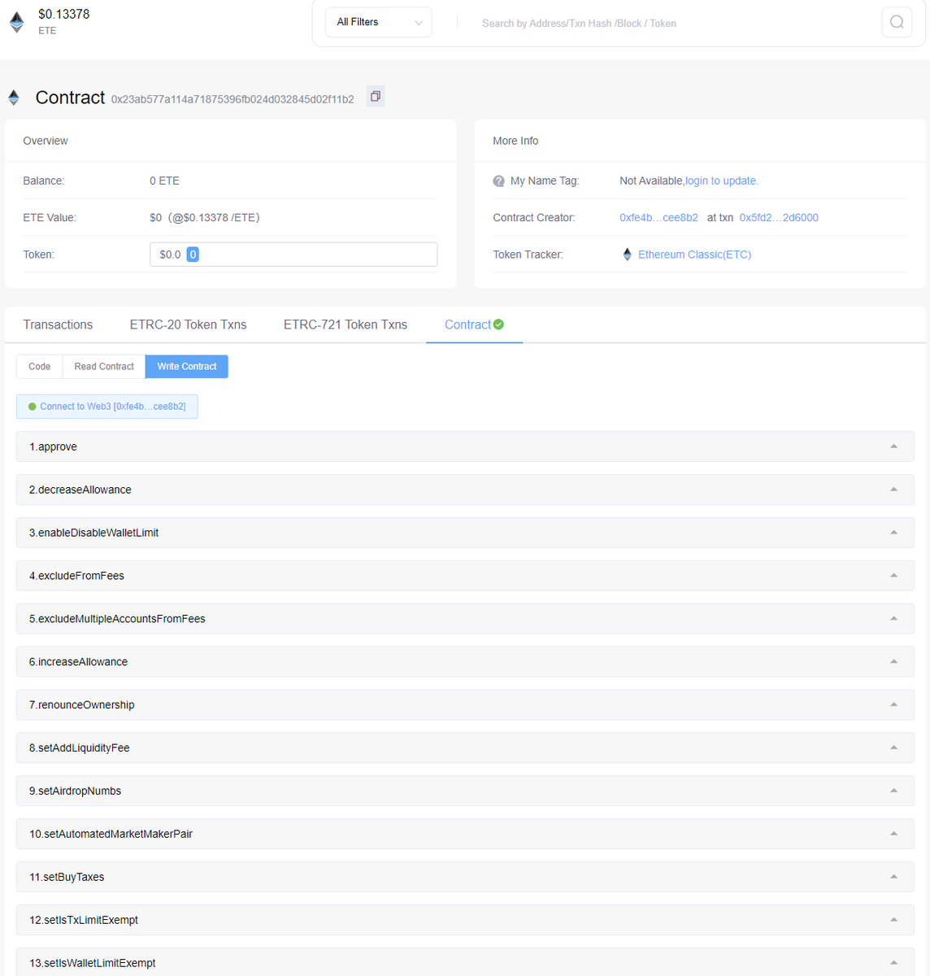Expand the 8.setAddLiquidityFee function
Image resolution: width=930 pixels, height=976 pixels.
click(x=465, y=748)
